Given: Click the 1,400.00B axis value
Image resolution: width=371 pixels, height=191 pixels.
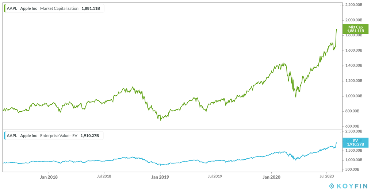Looking at the screenshot, I should 354,65.
